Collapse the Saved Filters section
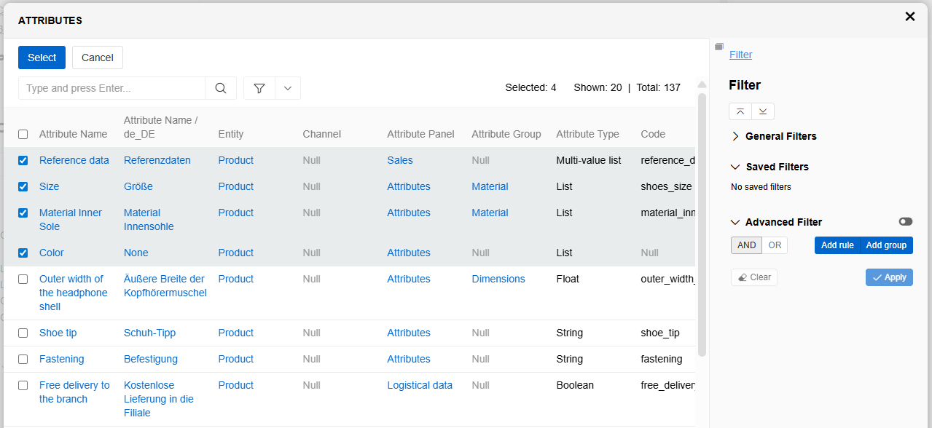This screenshot has height=428, width=932. coord(735,167)
